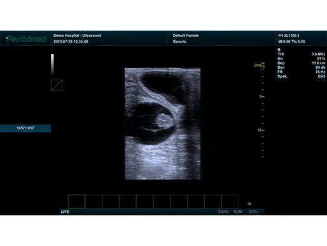Click the SCR indicator in status bar
This screenshot has height=246, width=327.
[253, 212]
